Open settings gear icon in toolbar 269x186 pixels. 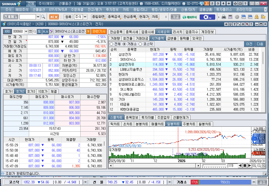(x=237, y=17)
